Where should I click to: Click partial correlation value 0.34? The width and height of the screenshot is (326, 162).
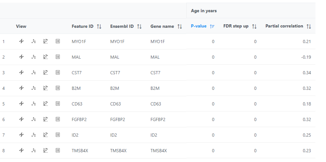tap(307, 73)
